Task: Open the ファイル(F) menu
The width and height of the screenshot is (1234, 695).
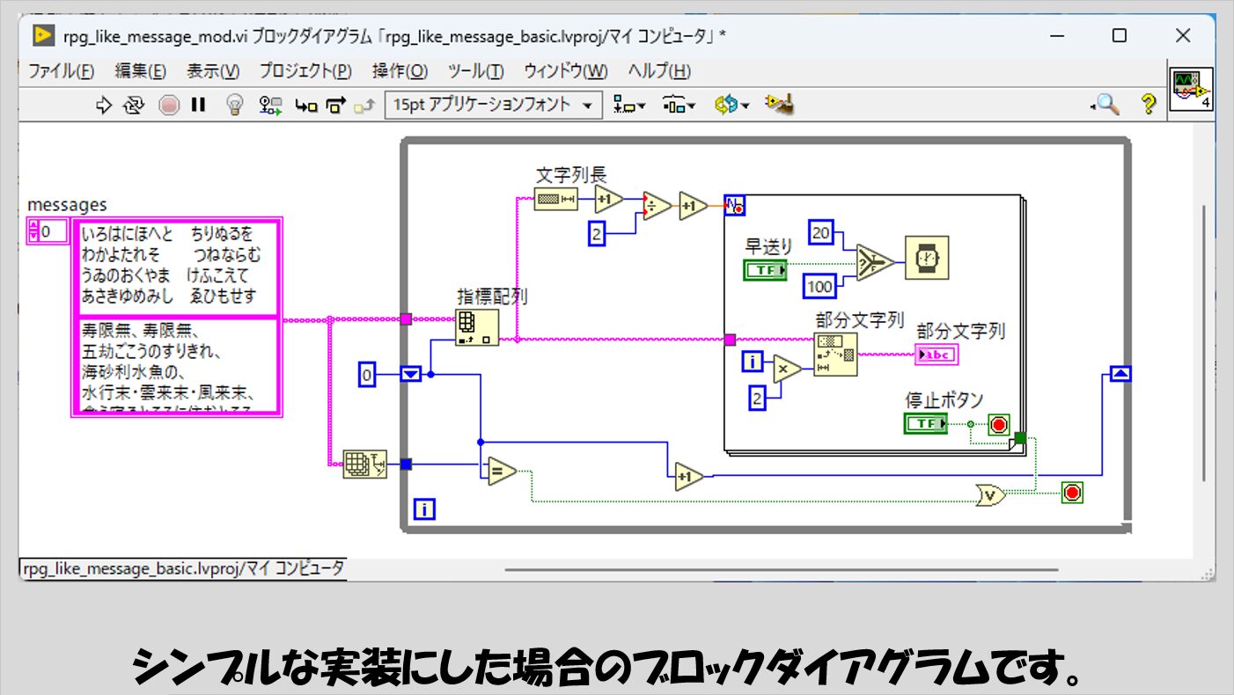Action: point(62,71)
